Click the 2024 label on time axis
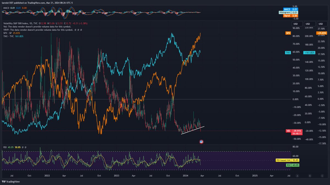 point(185,175)
